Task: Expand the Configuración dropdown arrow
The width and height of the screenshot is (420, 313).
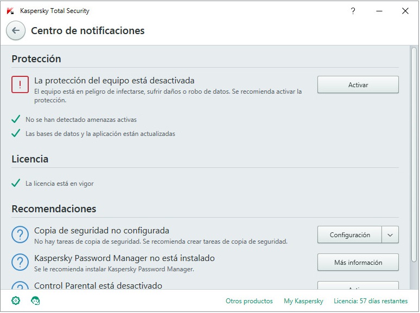Action: (390, 234)
